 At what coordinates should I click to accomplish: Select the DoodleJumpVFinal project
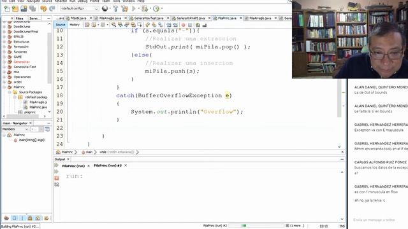coord(25,31)
